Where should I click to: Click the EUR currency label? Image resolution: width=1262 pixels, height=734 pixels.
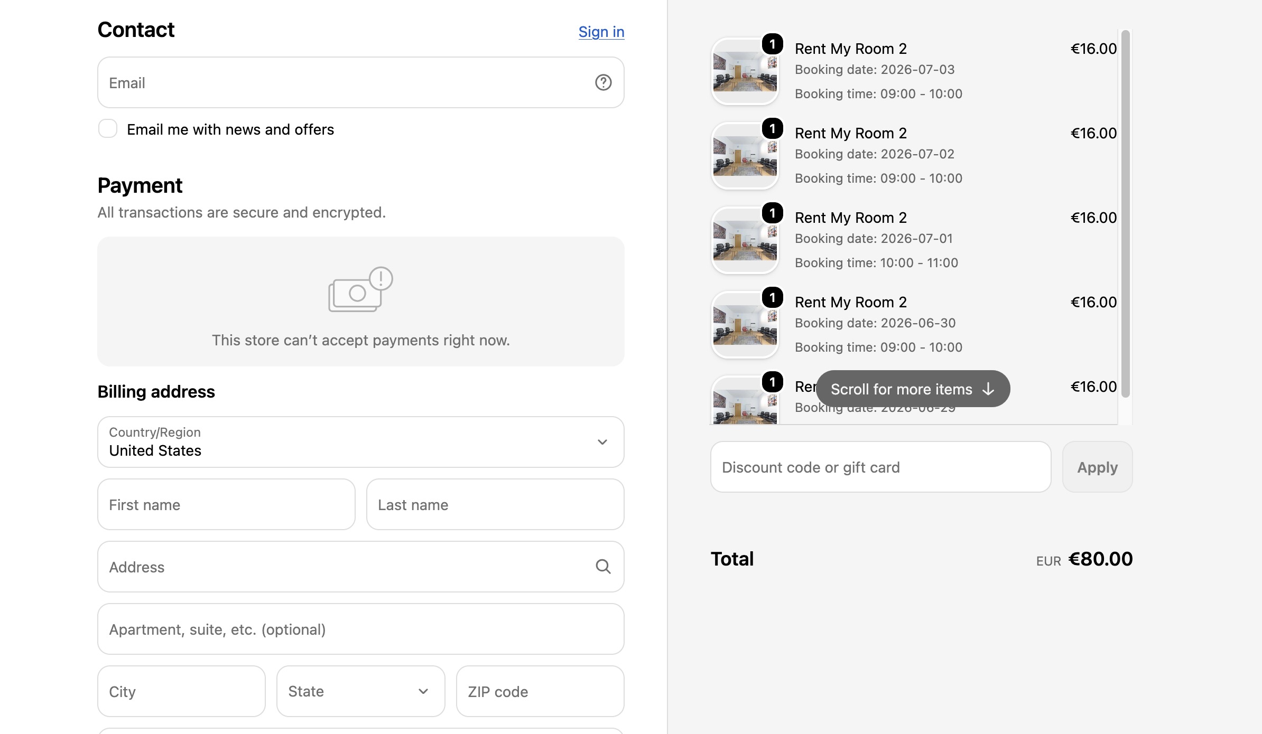click(1048, 561)
